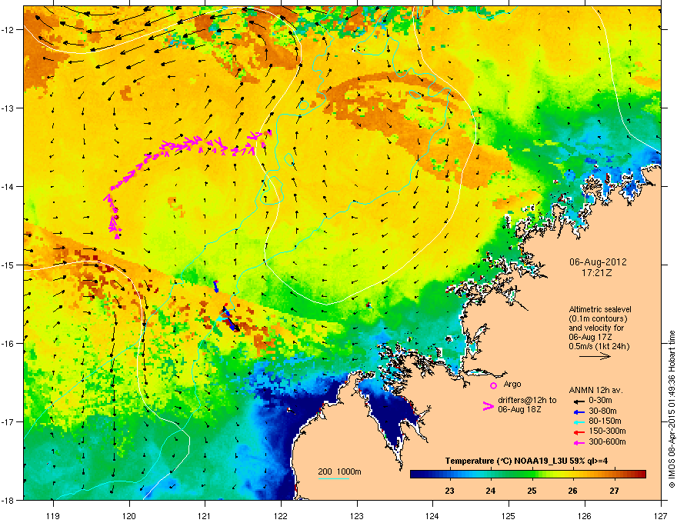Click the magenta 300-600m legend arrow
Viewport: 677px width, 523px height.
[x=579, y=442]
